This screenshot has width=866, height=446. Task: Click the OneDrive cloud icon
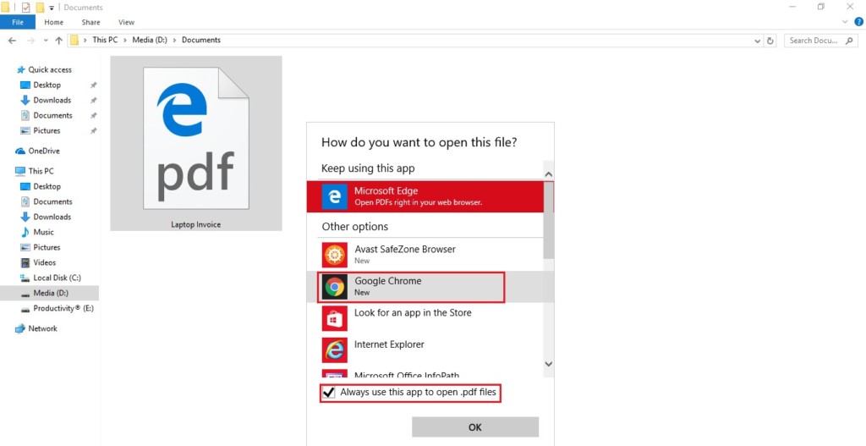(20, 151)
